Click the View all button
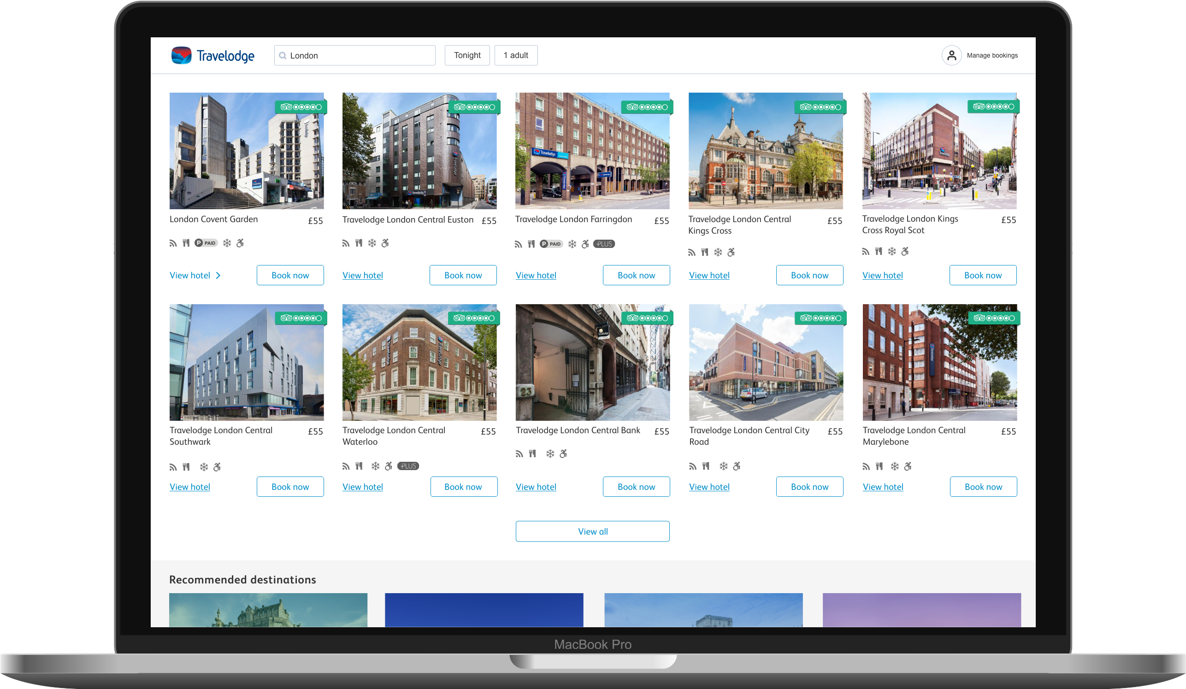This screenshot has height=689, width=1186. 592,531
